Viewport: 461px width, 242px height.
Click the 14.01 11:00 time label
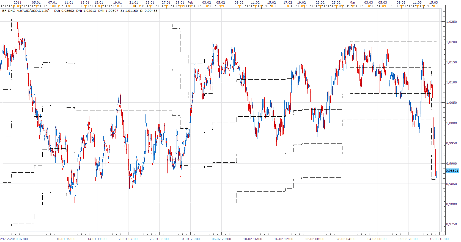click(97, 239)
